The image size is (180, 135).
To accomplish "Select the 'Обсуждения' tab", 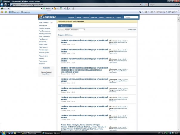I will [65, 26].
